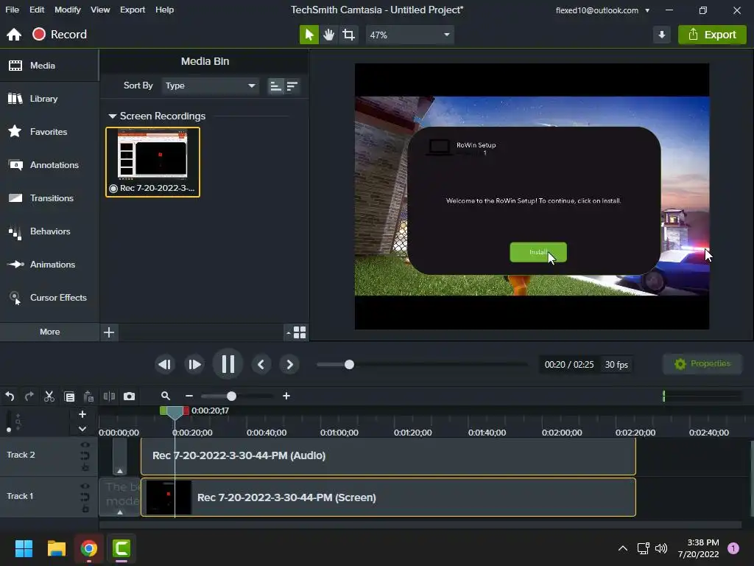Select the audio clip on Track 2
The height and width of the screenshot is (566, 754).
pos(388,455)
